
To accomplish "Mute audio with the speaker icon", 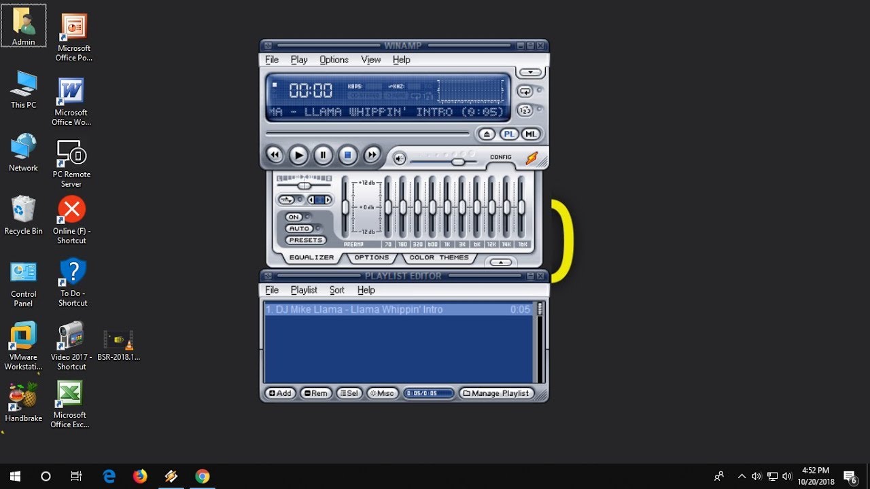I will pos(400,159).
